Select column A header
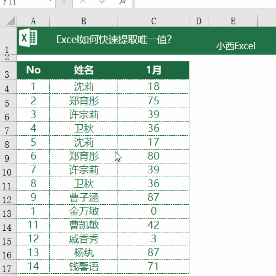The height and width of the screenshot is (276, 276). coord(33,21)
